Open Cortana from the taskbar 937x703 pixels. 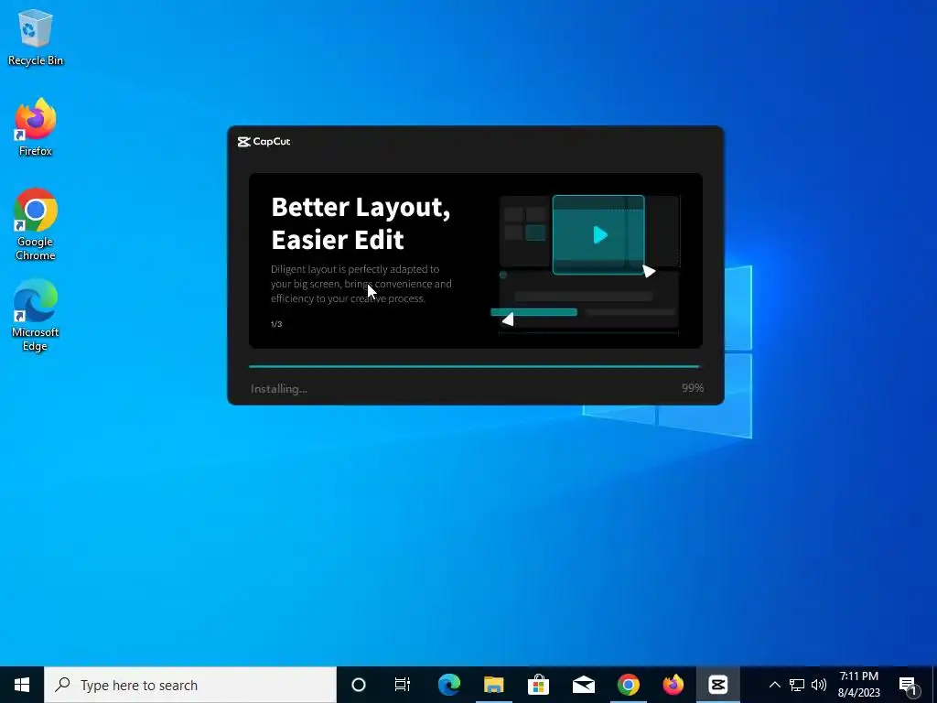(x=359, y=685)
